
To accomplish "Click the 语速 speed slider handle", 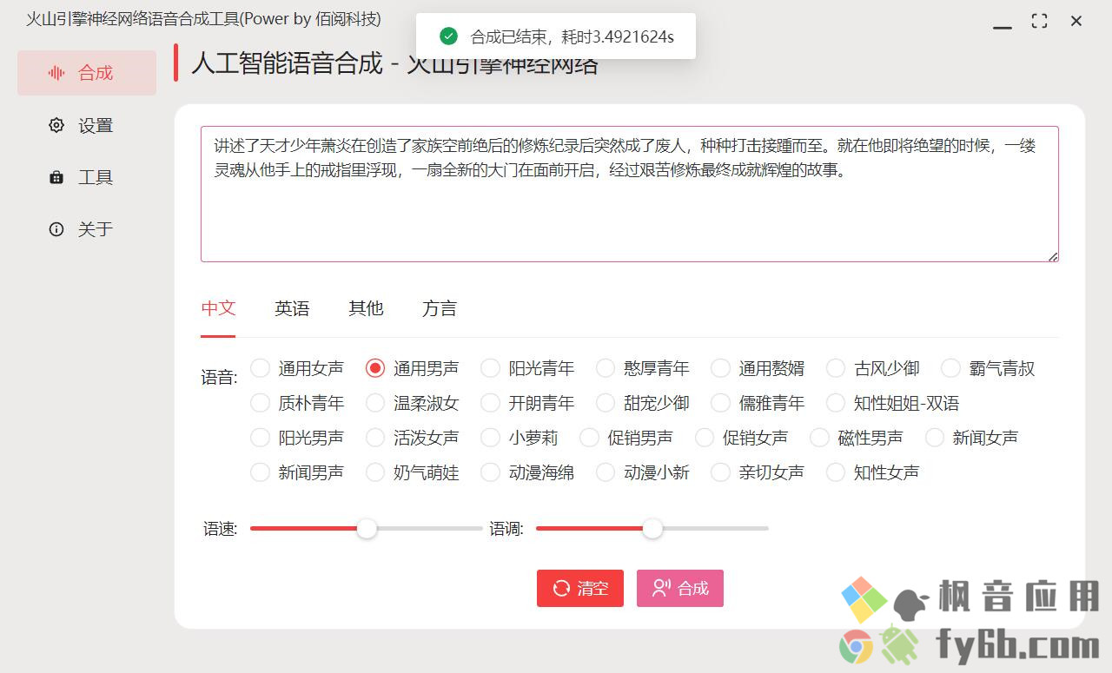I will 367,528.
